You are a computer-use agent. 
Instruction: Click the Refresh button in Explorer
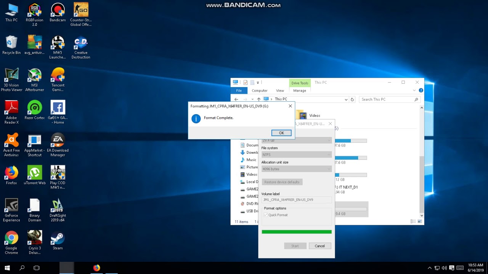(x=352, y=99)
